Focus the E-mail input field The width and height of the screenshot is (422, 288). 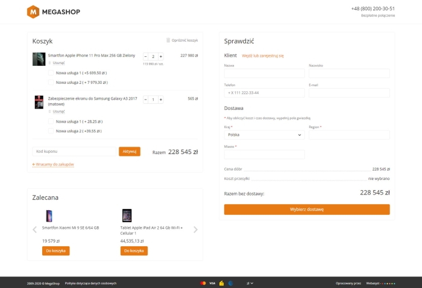click(x=349, y=93)
